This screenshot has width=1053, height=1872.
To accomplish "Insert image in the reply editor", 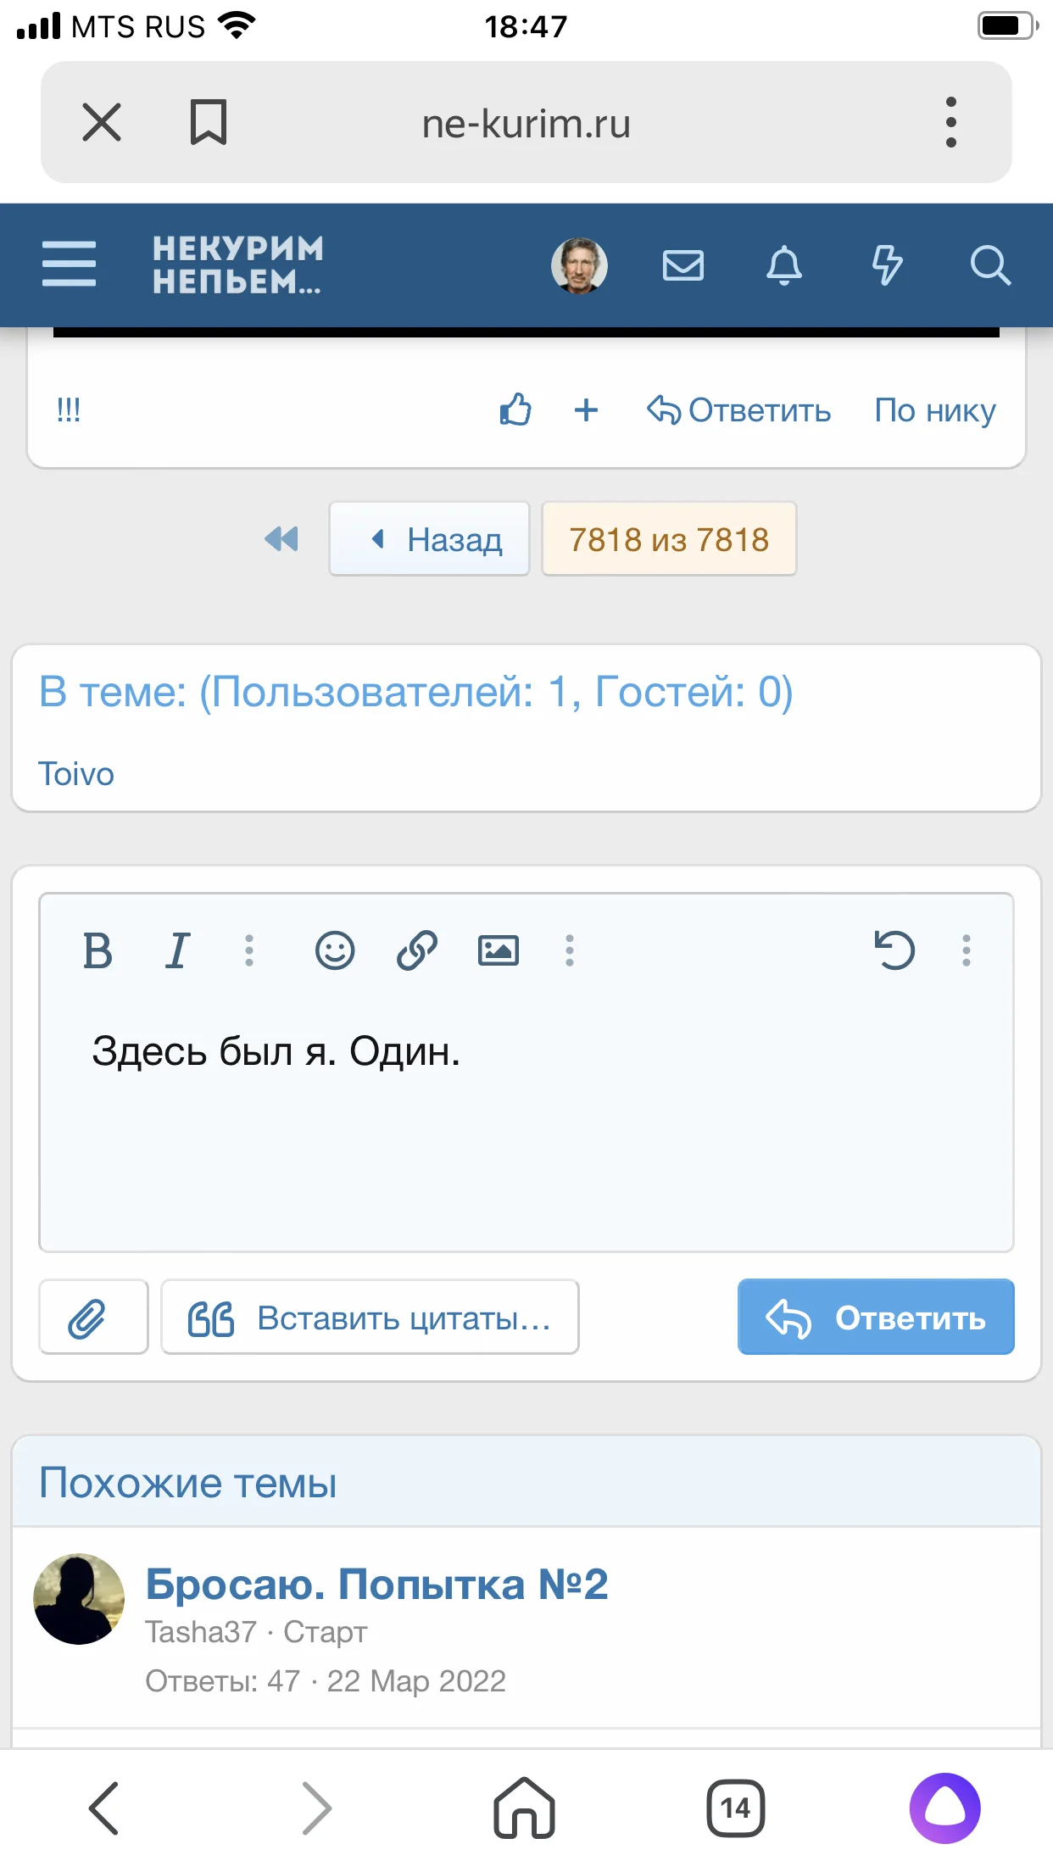I will [x=499, y=950].
